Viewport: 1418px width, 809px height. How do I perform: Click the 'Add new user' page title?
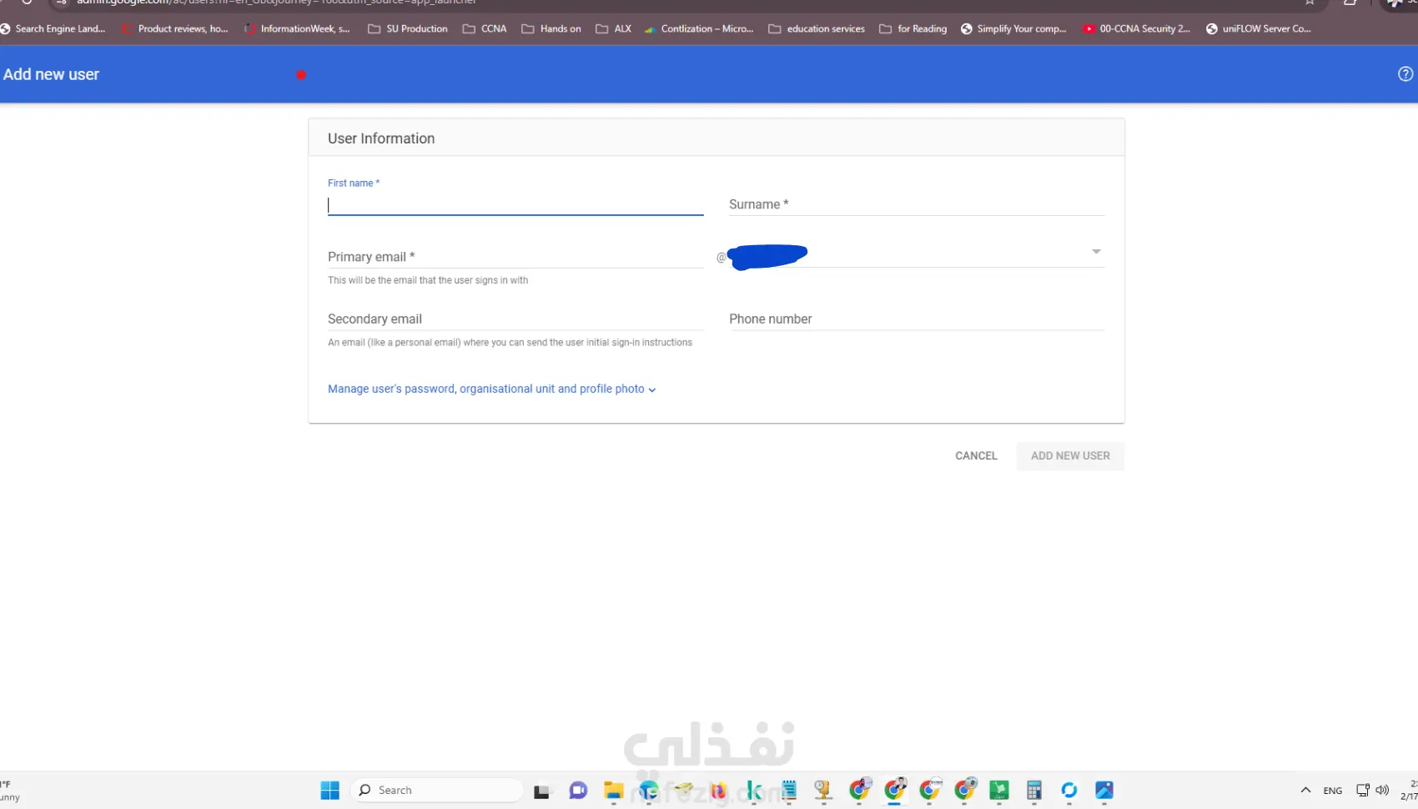coord(51,74)
